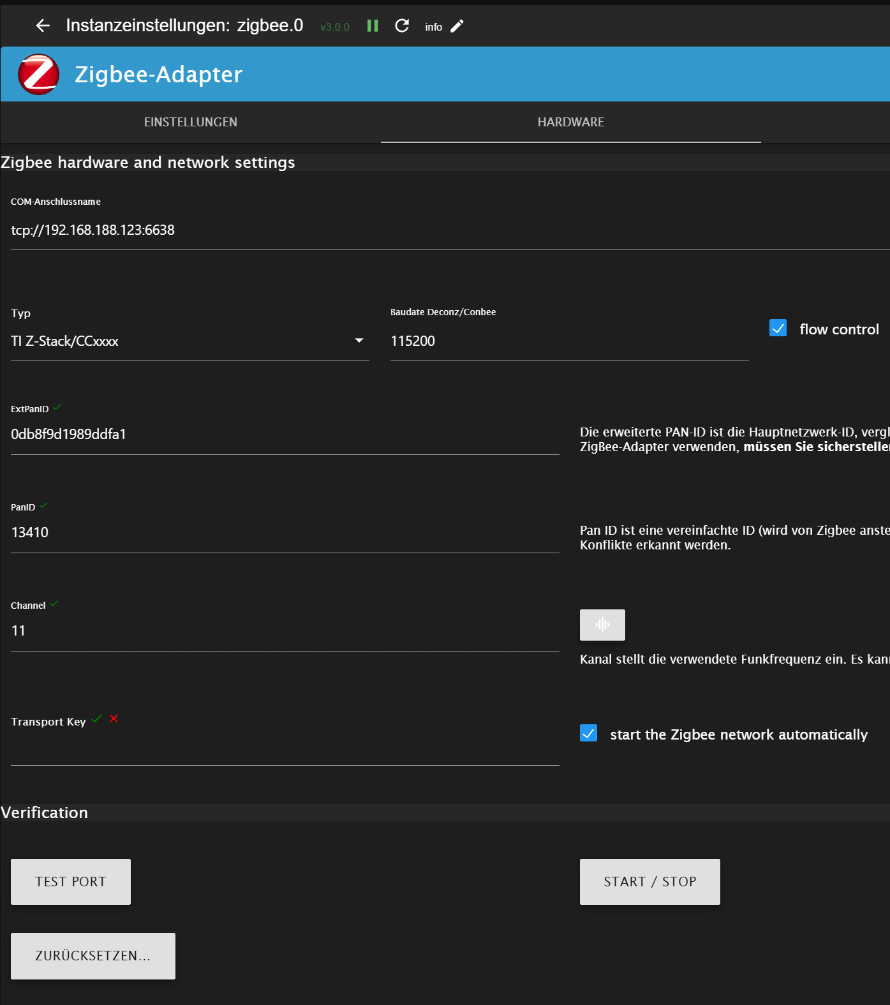Pause the zigbee.0 instance

[x=373, y=26]
